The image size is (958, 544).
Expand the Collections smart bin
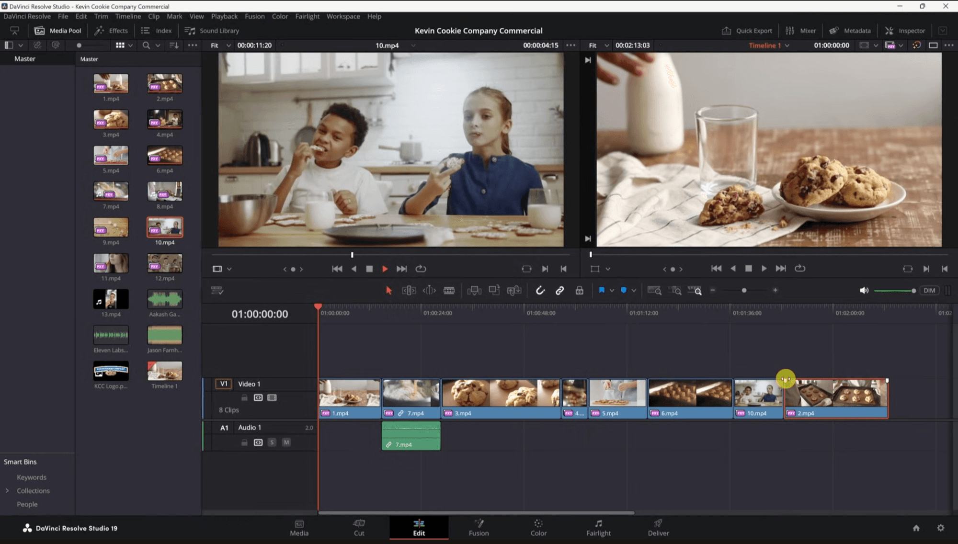coord(7,490)
